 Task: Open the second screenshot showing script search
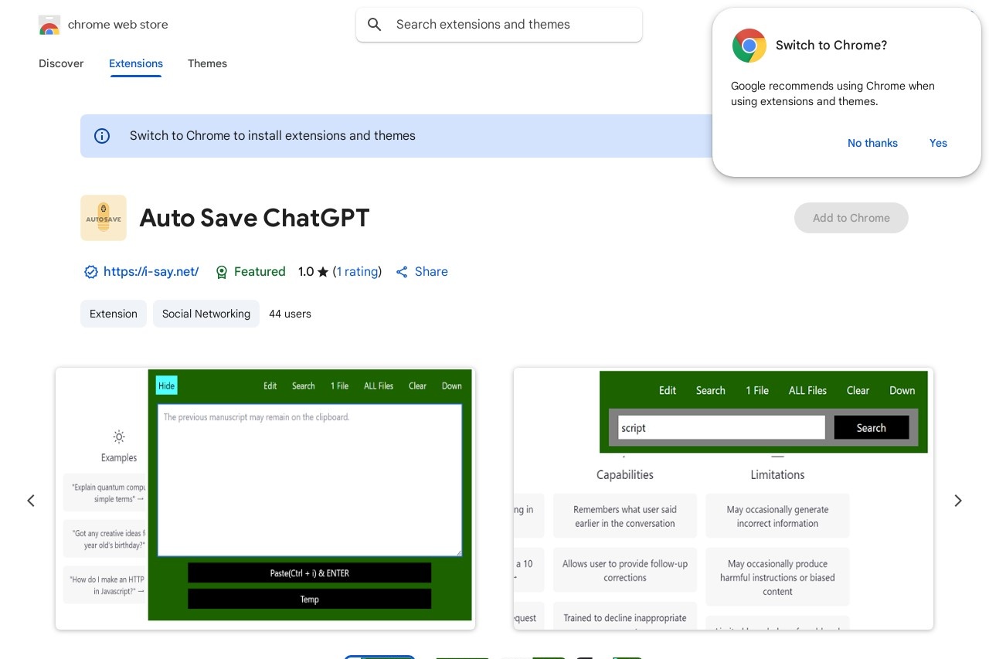click(723, 498)
